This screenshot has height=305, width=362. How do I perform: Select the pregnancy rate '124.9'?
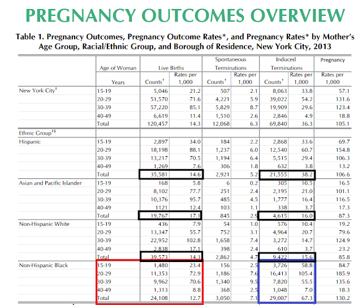coord(343,240)
